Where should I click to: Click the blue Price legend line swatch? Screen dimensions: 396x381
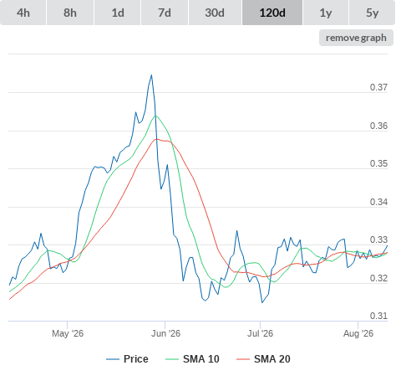pyautogui.click(x=113, y=359)
